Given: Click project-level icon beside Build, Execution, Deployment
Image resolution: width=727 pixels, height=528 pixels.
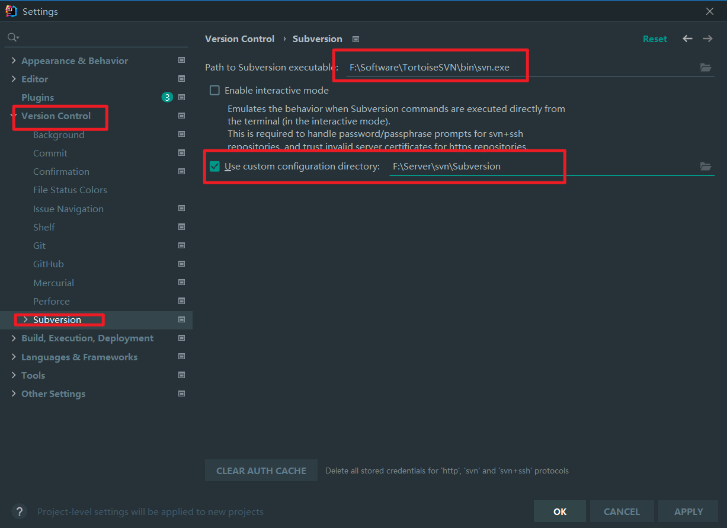Looking at the screenshot, I should tap(181, 338).
